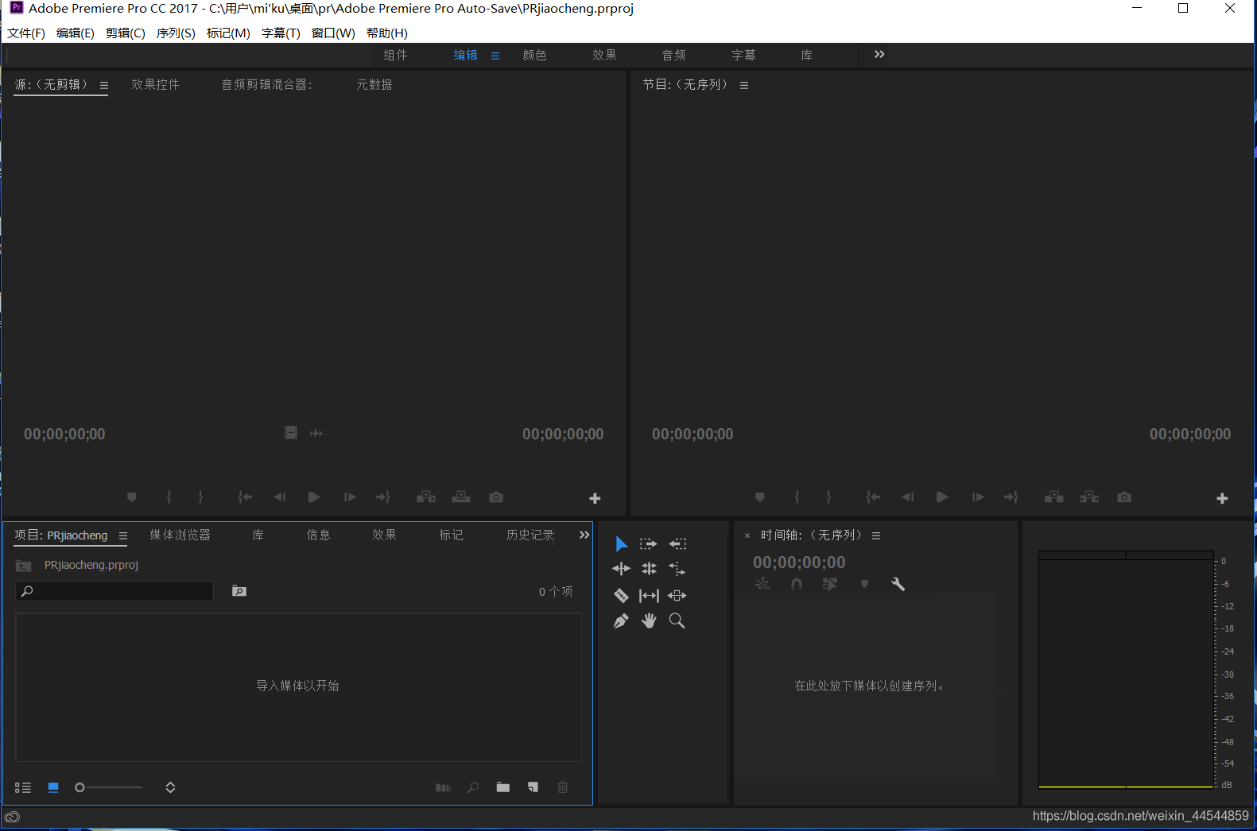Click project search input field

114,591
